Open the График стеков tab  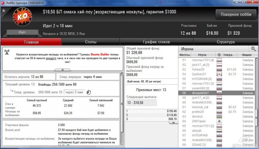click(x=157, y=42)
